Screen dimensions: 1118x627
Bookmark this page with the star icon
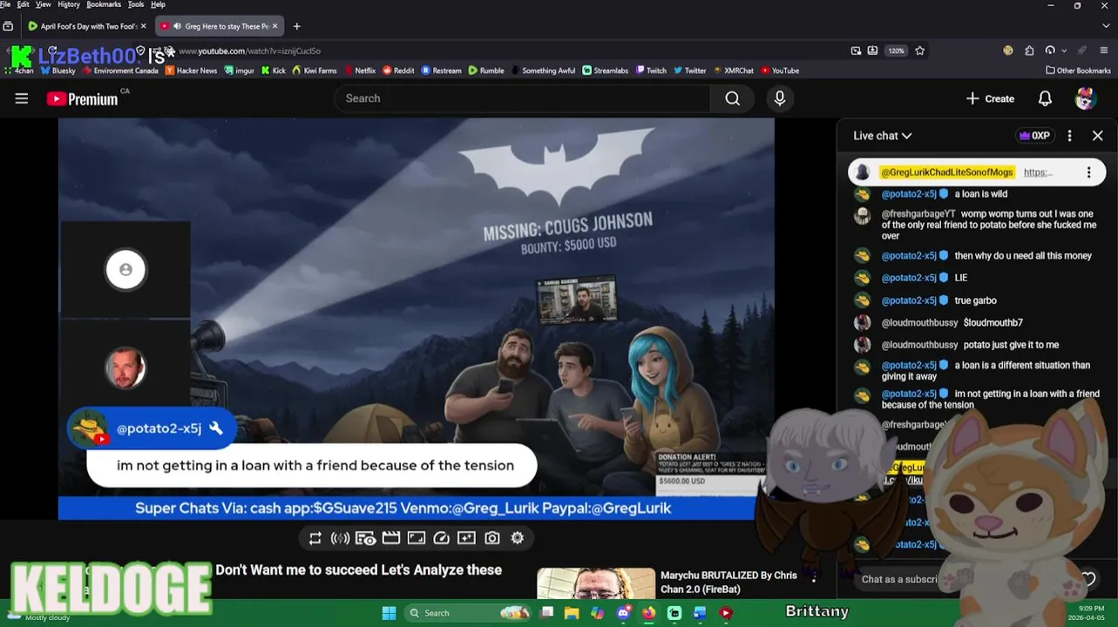coord(919,51)
